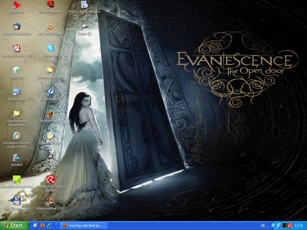Viewport: 307px width, 230px height.
Task: Select the Firefox Setup 4.0.exe installer icon
Action: [x=84, y=5]
